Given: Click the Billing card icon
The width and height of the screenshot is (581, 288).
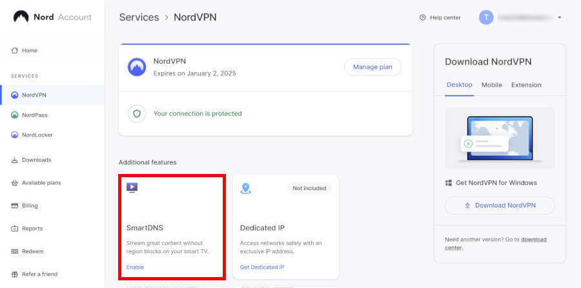Looking at the screenshot, I should (14, 206).
